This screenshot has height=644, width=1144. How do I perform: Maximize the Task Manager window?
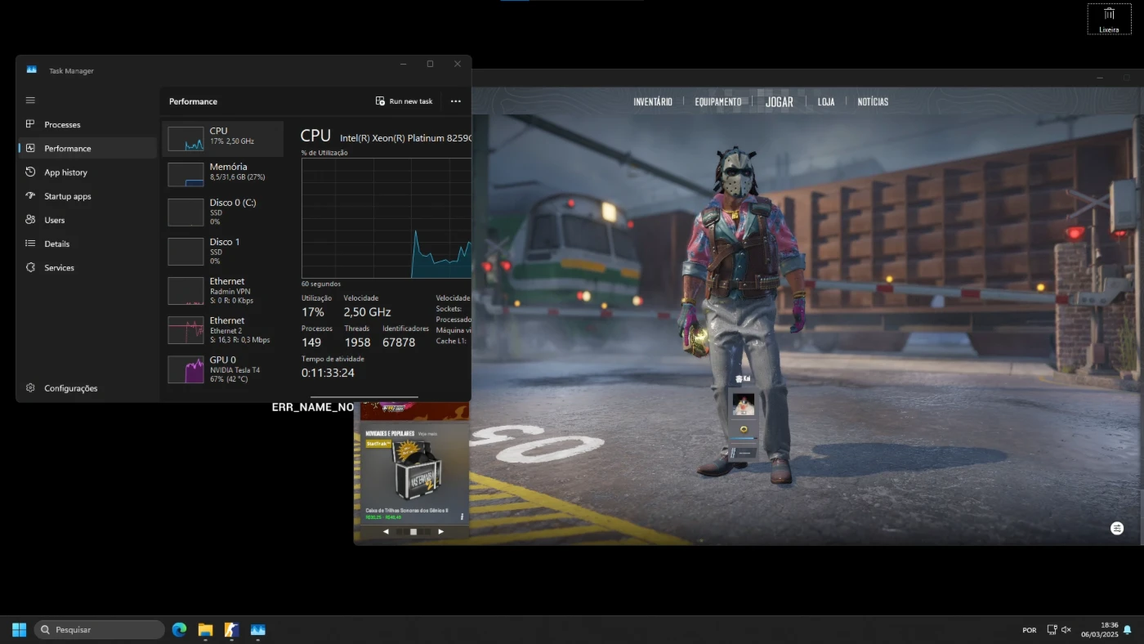tap(430, 64)
